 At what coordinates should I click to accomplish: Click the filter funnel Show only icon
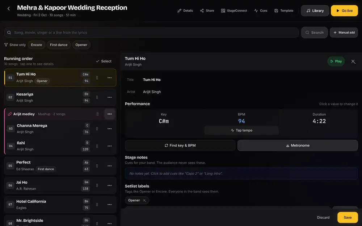coord(6,45)
